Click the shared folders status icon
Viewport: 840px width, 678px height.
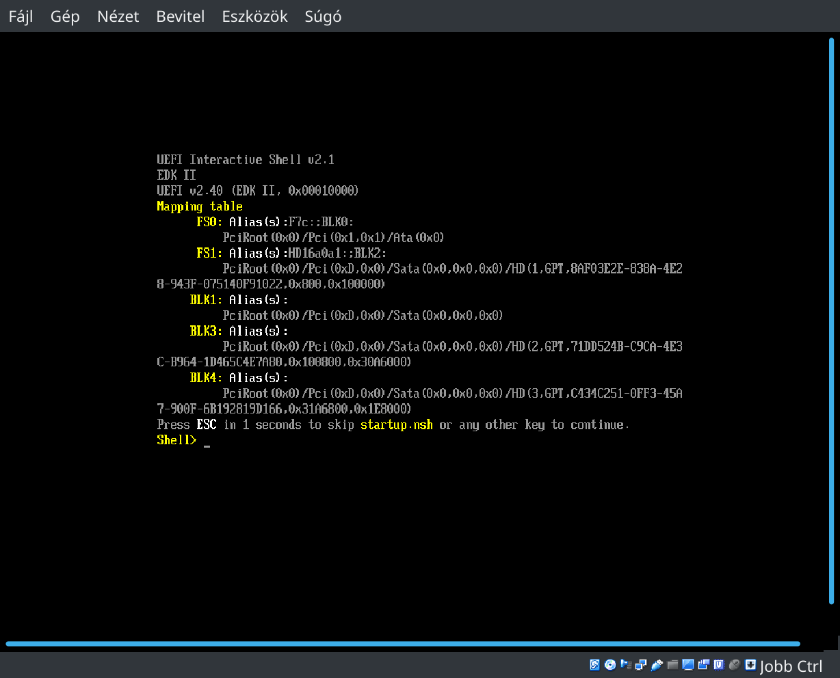[672, 664]
